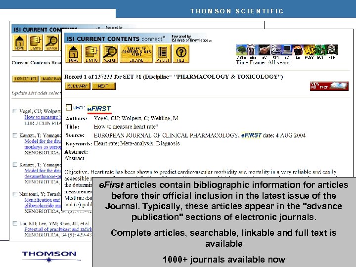Click Search icon in back results window
Screen dimensions: 356x267
[x=51, y=43]
